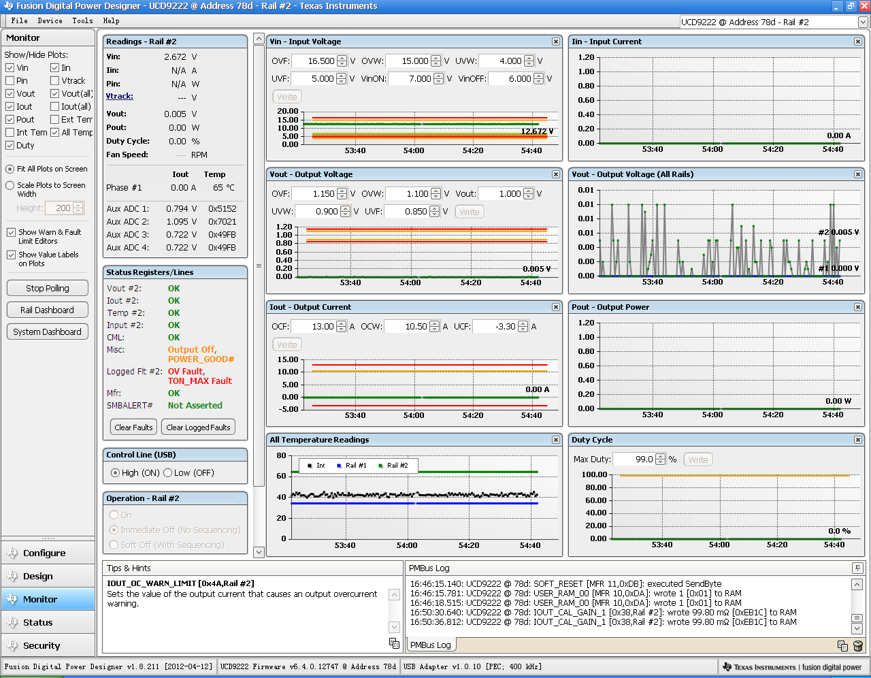871x678 pixels.
Task: Select Fit All Plots on Screen
Action: (10, 169)
